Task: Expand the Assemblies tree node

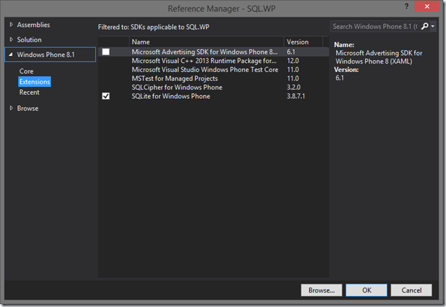Action: 11,25
